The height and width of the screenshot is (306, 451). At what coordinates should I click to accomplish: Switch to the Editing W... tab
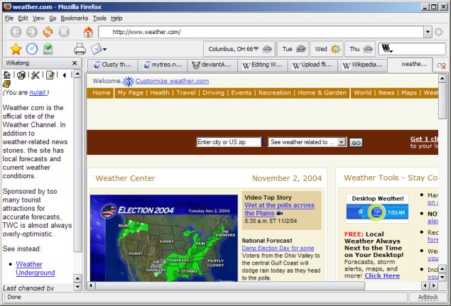point(262,65)
